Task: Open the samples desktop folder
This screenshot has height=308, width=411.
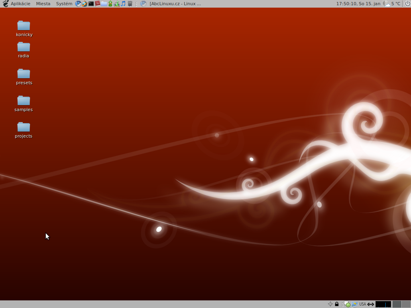Action: pyautogui.click(x=24, y=104)
